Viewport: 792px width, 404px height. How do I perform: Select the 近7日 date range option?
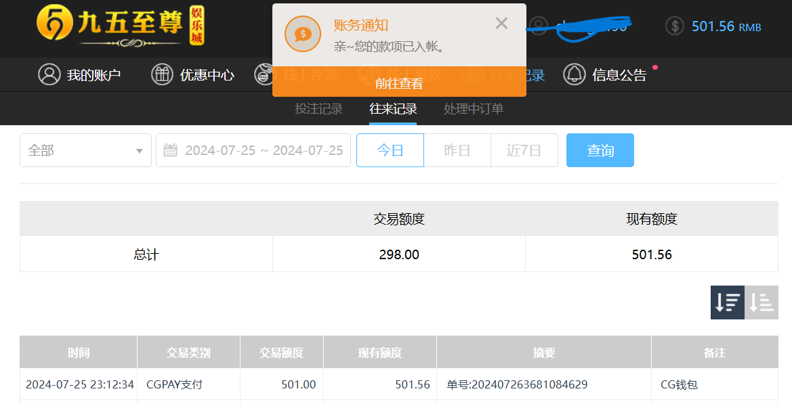click(x=524, y=150)
